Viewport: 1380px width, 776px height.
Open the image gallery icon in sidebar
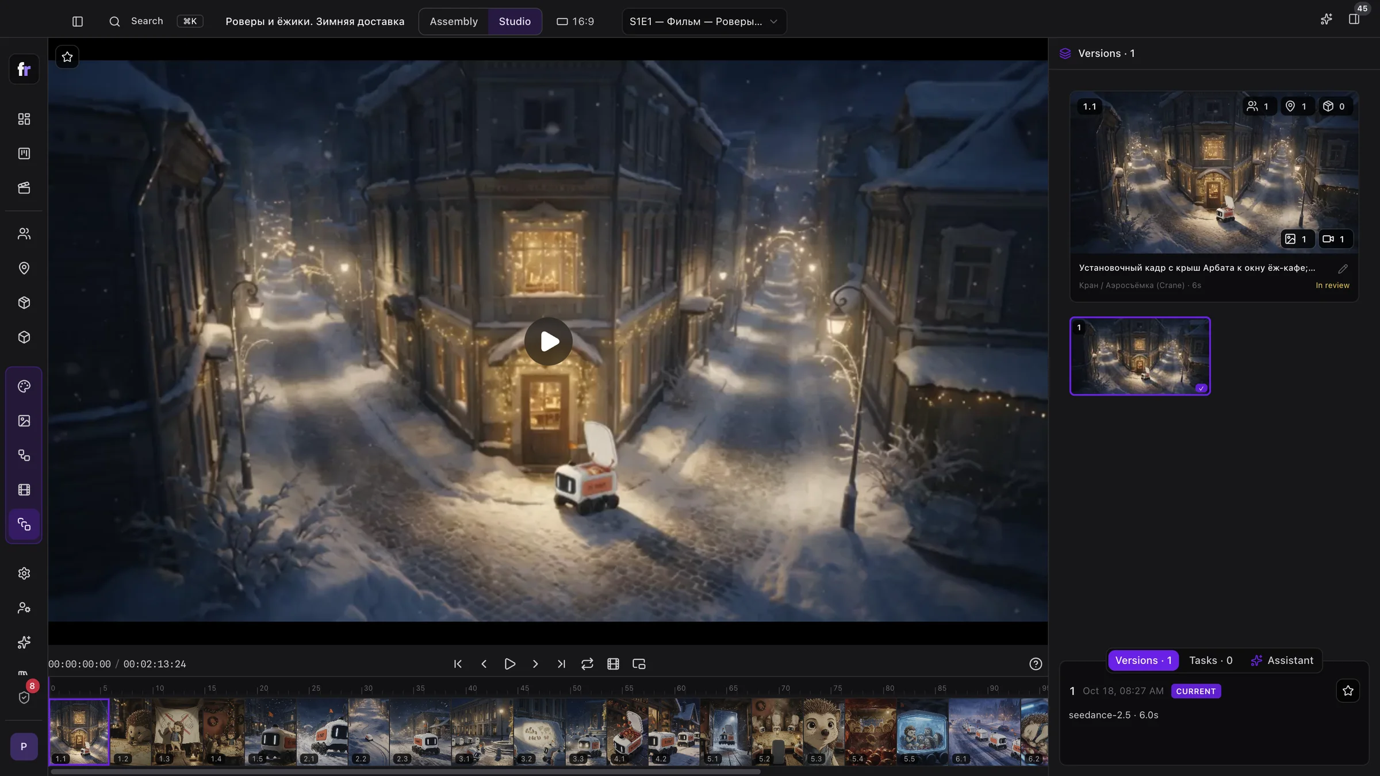coord(24,421)
